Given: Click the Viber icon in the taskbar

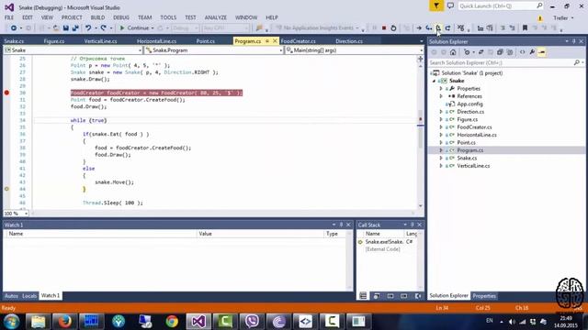Looking at the screenshot, I should (x=252, y=322).
